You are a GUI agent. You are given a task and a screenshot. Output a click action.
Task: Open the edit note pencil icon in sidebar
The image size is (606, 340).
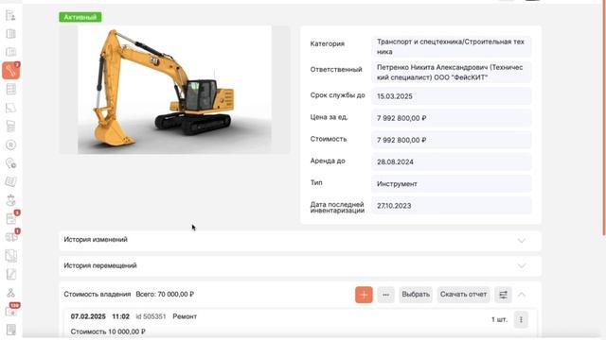10,274
